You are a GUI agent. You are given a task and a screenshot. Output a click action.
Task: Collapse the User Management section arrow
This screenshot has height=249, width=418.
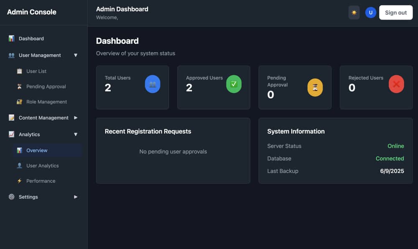(76, 55)
